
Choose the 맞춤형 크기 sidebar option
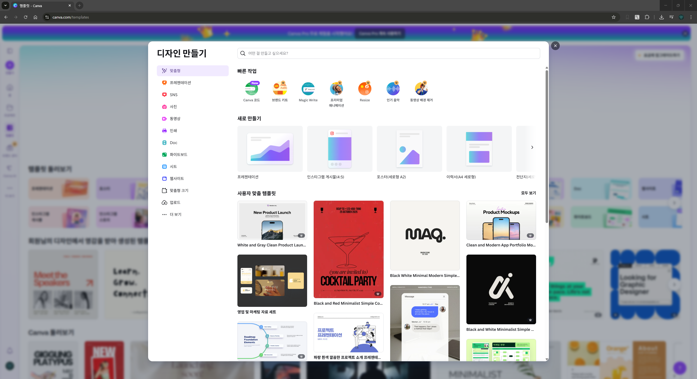click(x=179, y=190)
